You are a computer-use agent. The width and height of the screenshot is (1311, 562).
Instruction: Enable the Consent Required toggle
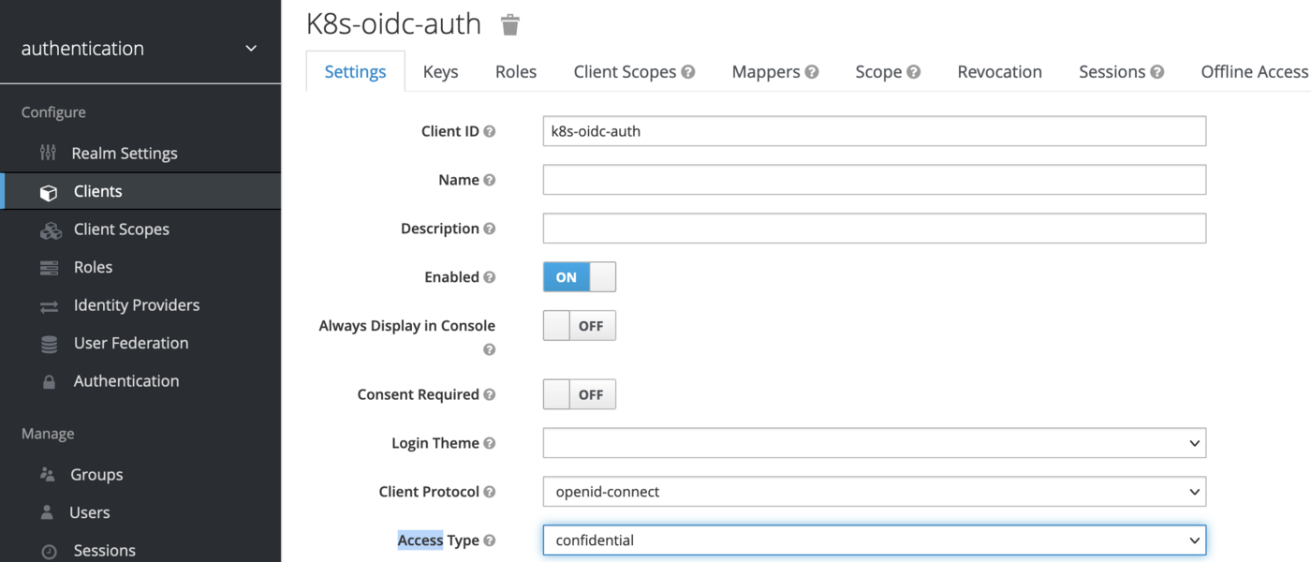[x=579, y=393]
